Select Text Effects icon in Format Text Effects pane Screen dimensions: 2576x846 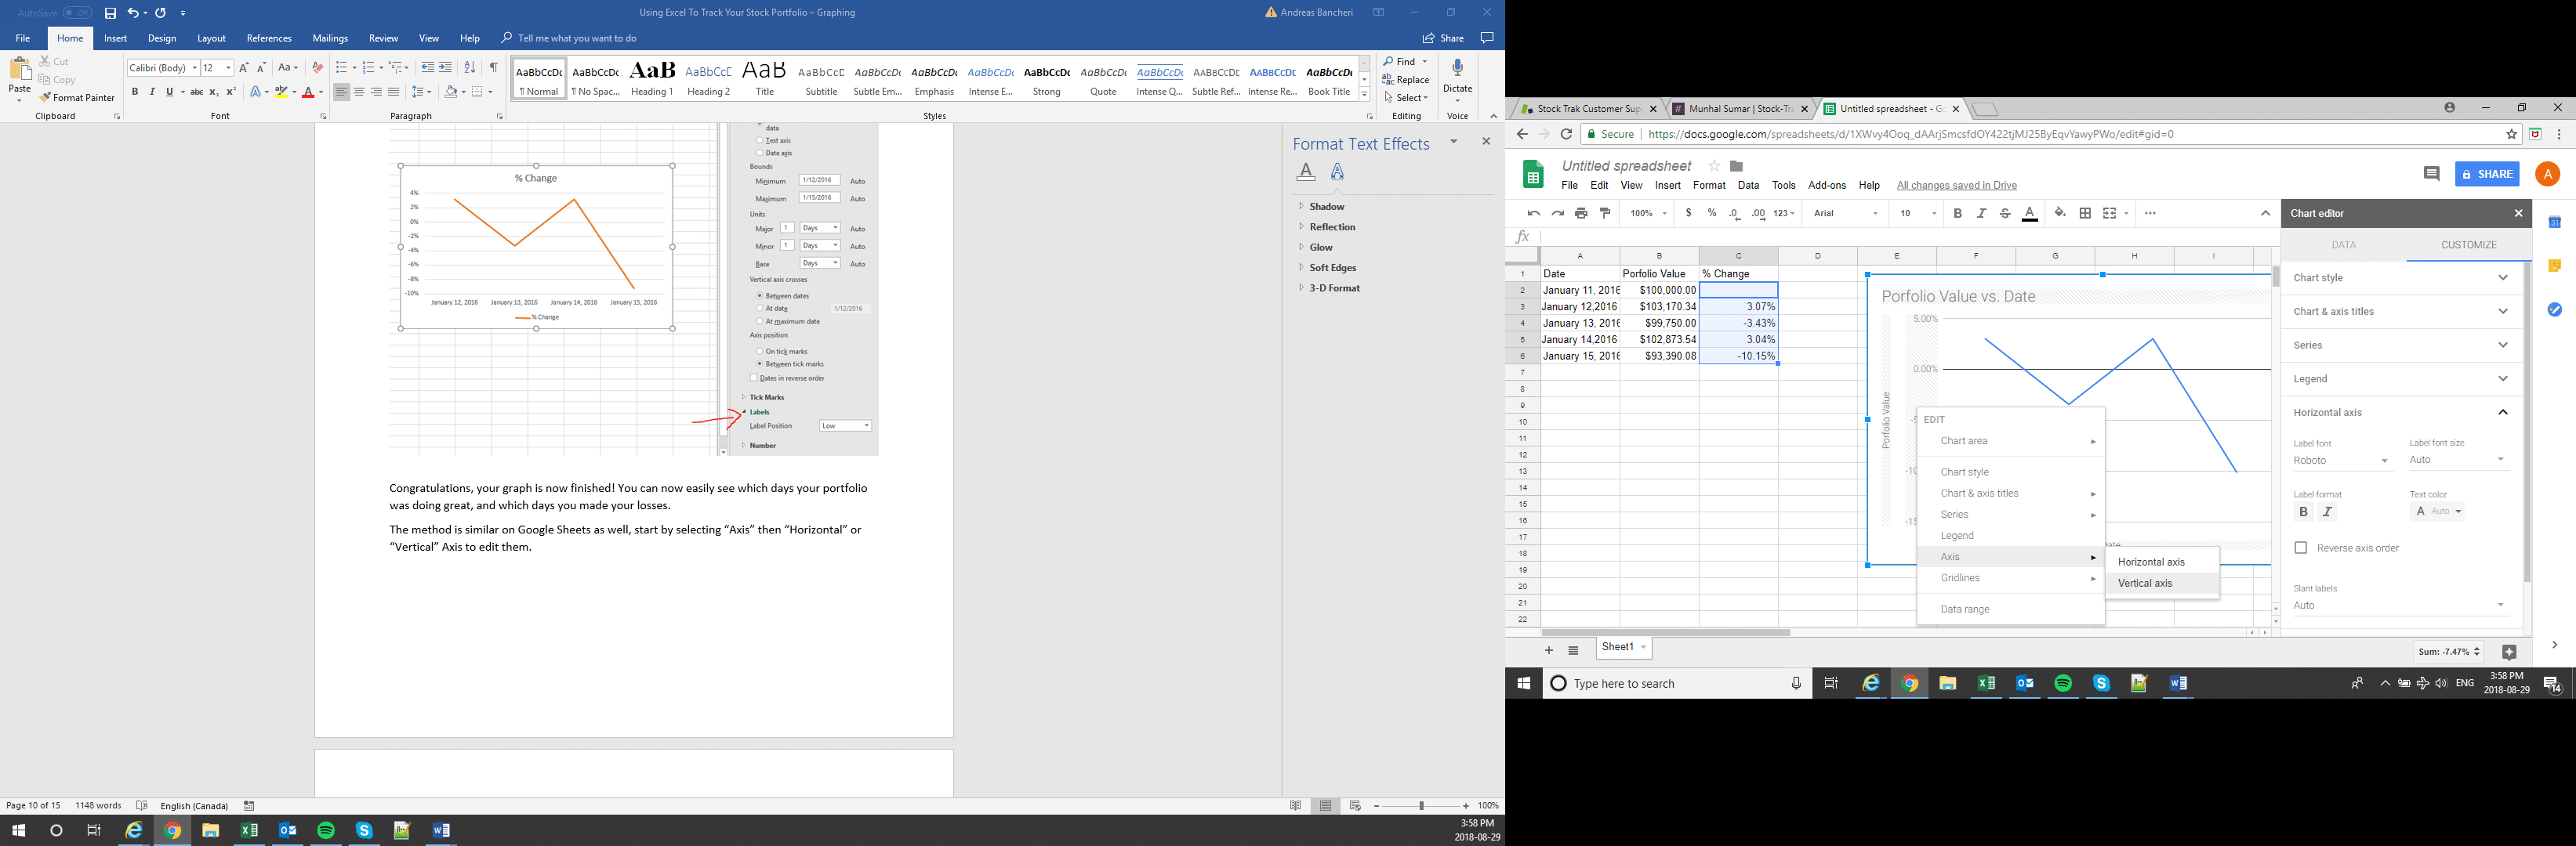pos(1338,173)
